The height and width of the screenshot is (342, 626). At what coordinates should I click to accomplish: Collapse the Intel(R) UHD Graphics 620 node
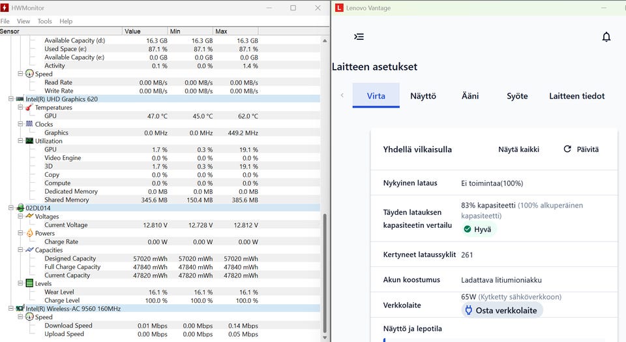click(x=11, y=99)
